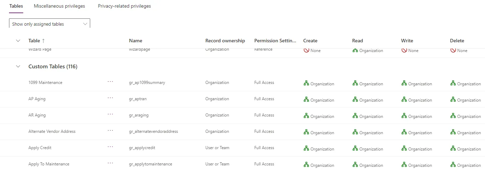Change Write privilege for 1099 Maintenance
The image size is (485, 172).
(x=417, y=83)
